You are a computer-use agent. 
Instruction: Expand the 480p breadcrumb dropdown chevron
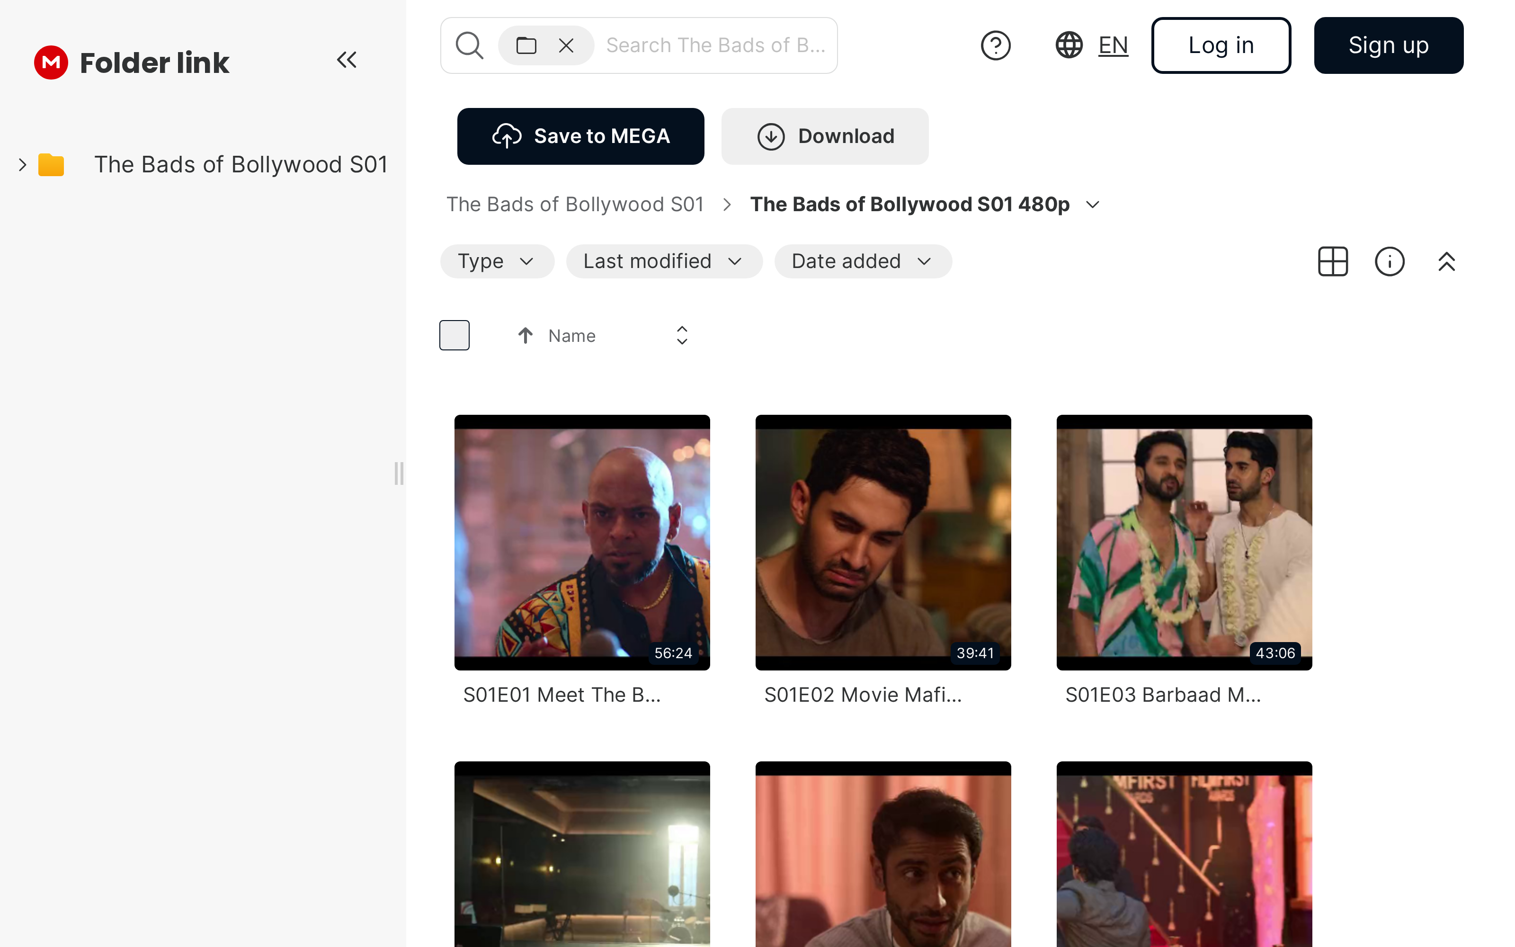point(1093,205)
